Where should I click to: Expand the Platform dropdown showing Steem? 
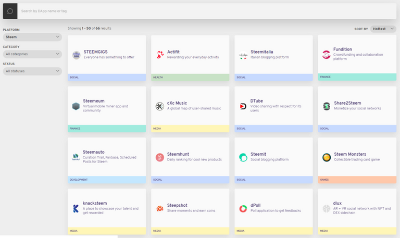pos(32,37)
